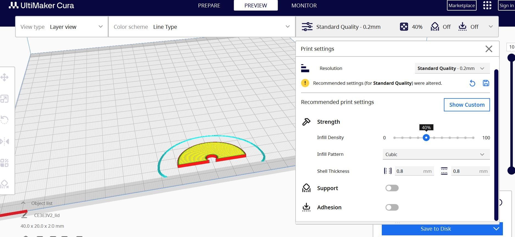Select the Scale tool in left toolbar
This screenshot has height=237, width=515.
(x=4, y=99)
